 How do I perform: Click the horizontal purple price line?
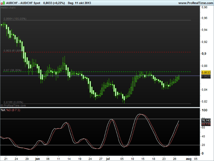[x=100, y=75]
